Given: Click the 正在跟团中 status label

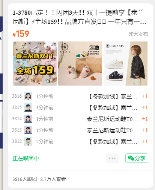Looking at the screenshot, I should (26, 158).
